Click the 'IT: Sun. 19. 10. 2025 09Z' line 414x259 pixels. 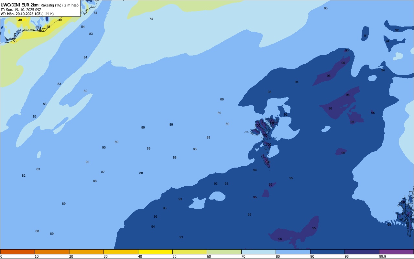(x=21, y=10)
